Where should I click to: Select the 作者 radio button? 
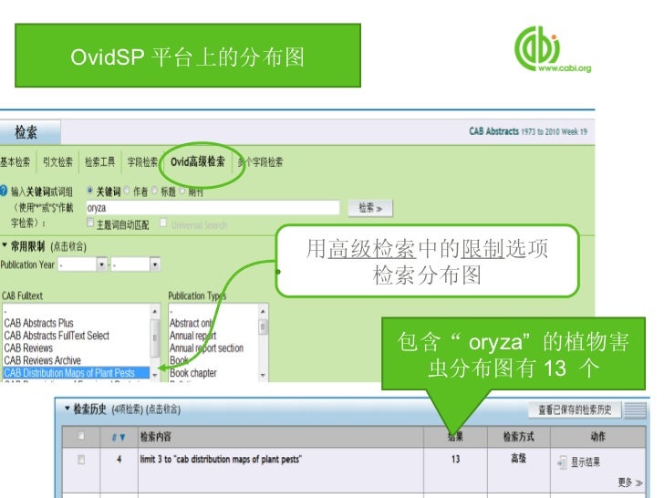127,191
